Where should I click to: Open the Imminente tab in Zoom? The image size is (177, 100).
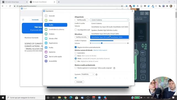(35, 20)
